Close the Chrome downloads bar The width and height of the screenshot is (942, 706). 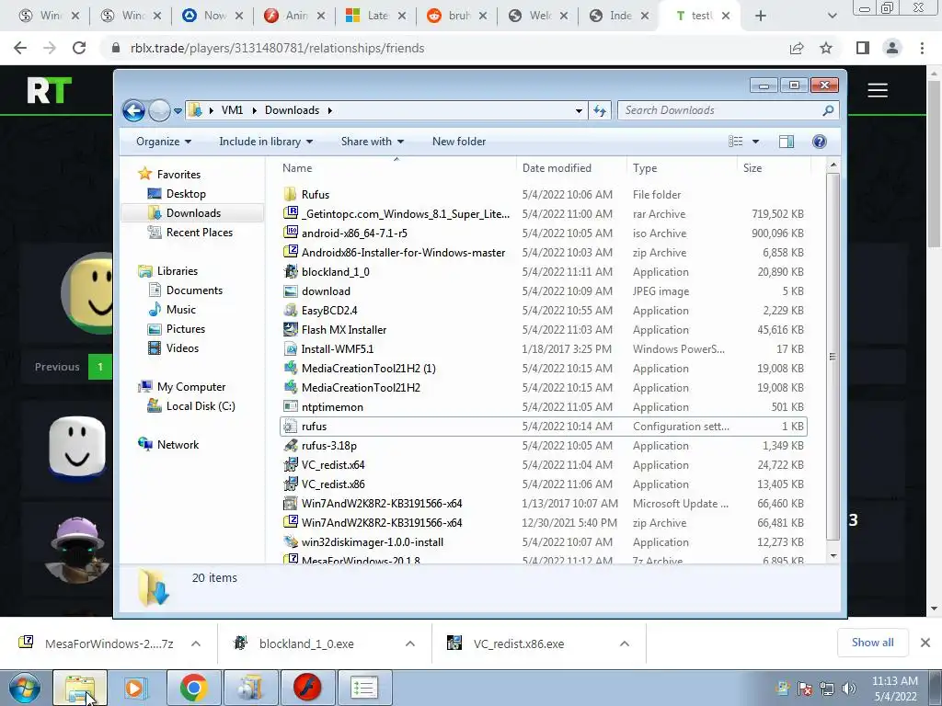click(x=925, y=643)
